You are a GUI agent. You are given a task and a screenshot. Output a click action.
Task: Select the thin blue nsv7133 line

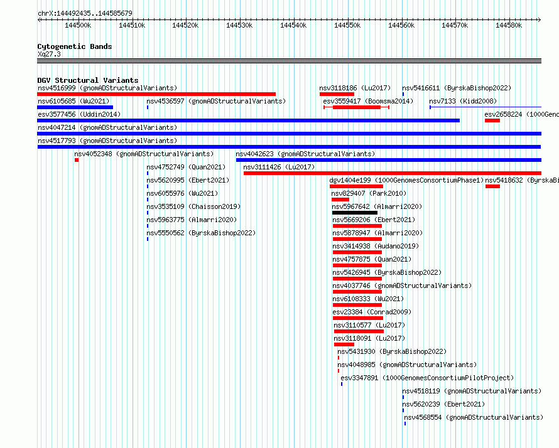coord(486,107)
